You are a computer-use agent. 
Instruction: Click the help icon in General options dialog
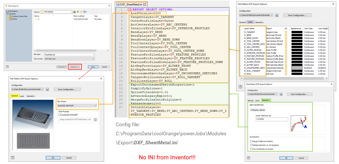pyautogui.click(x=12, y=157)
